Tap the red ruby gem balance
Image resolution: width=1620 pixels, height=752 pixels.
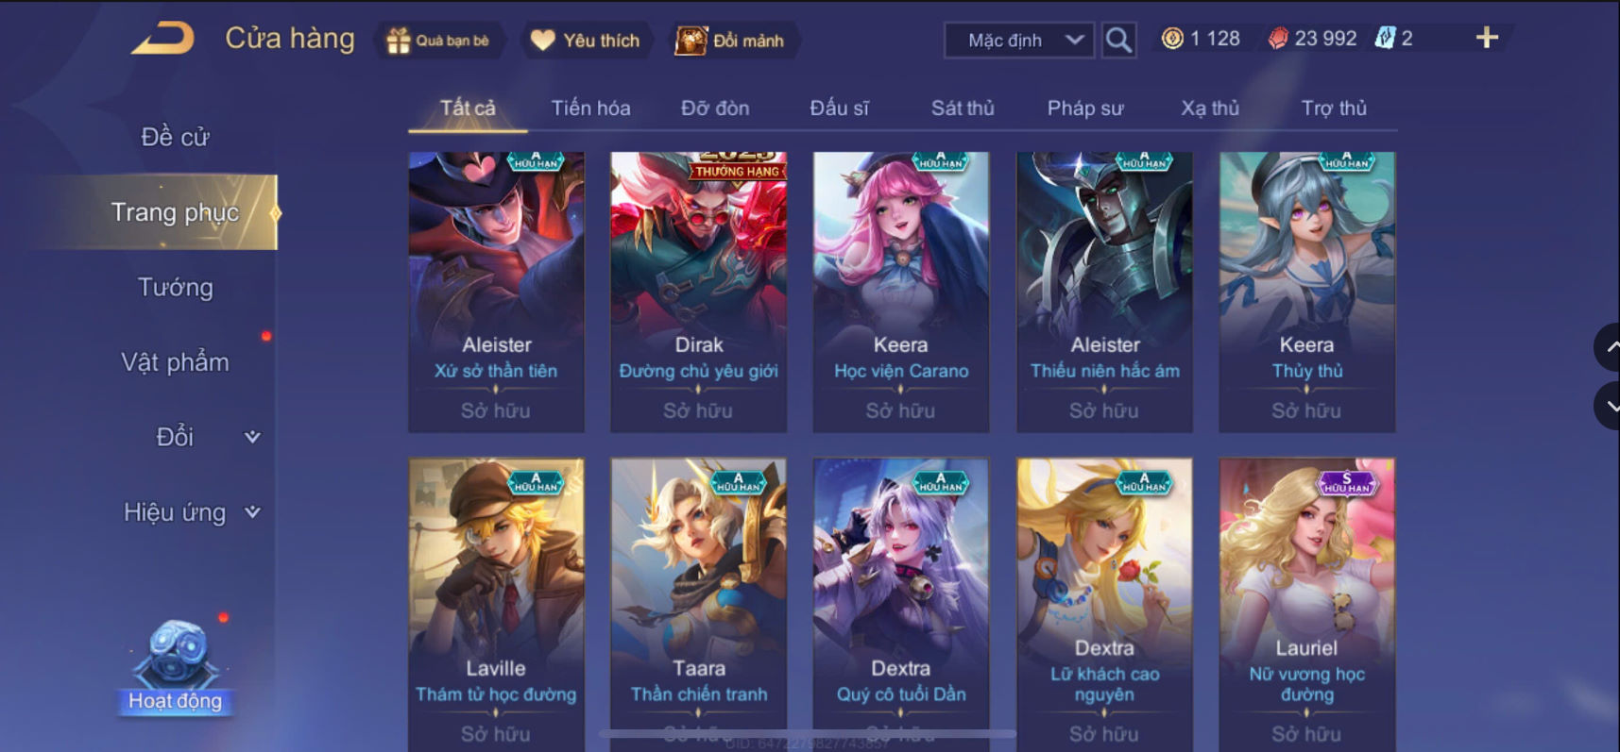1278,39
